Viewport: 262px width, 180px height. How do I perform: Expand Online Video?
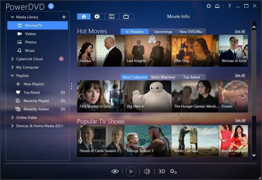[x=12, y=118]
